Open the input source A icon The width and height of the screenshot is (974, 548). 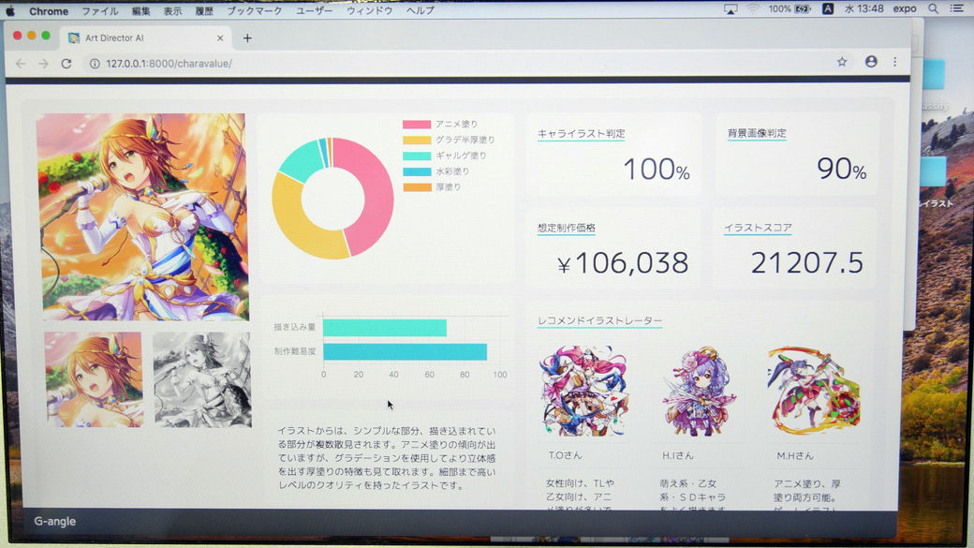point(828,8)
